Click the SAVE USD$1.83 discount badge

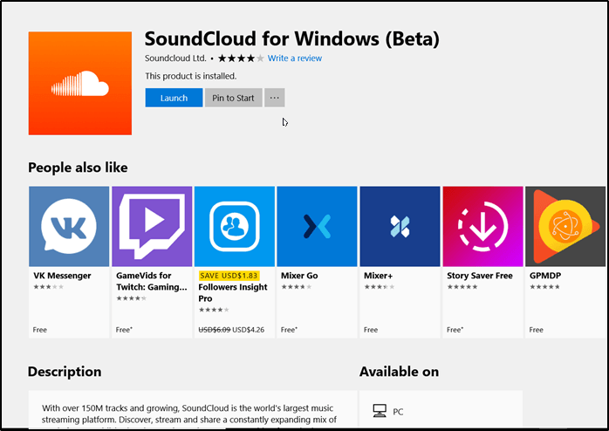(x=229, y=276)
